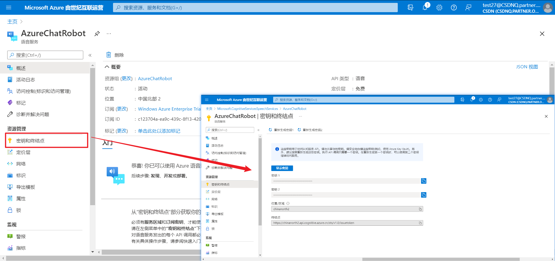Click 显示密钥 button in the inset
This screenshot has height=261, width=555.
tap(282, 168)
